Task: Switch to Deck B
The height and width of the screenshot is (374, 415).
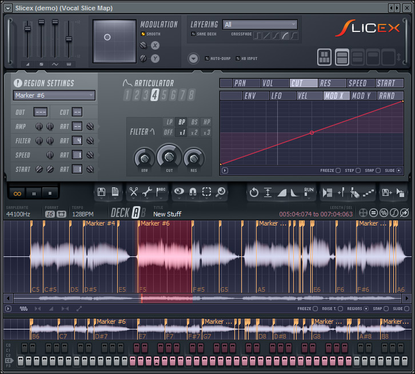Action: [x=143, y=213]
